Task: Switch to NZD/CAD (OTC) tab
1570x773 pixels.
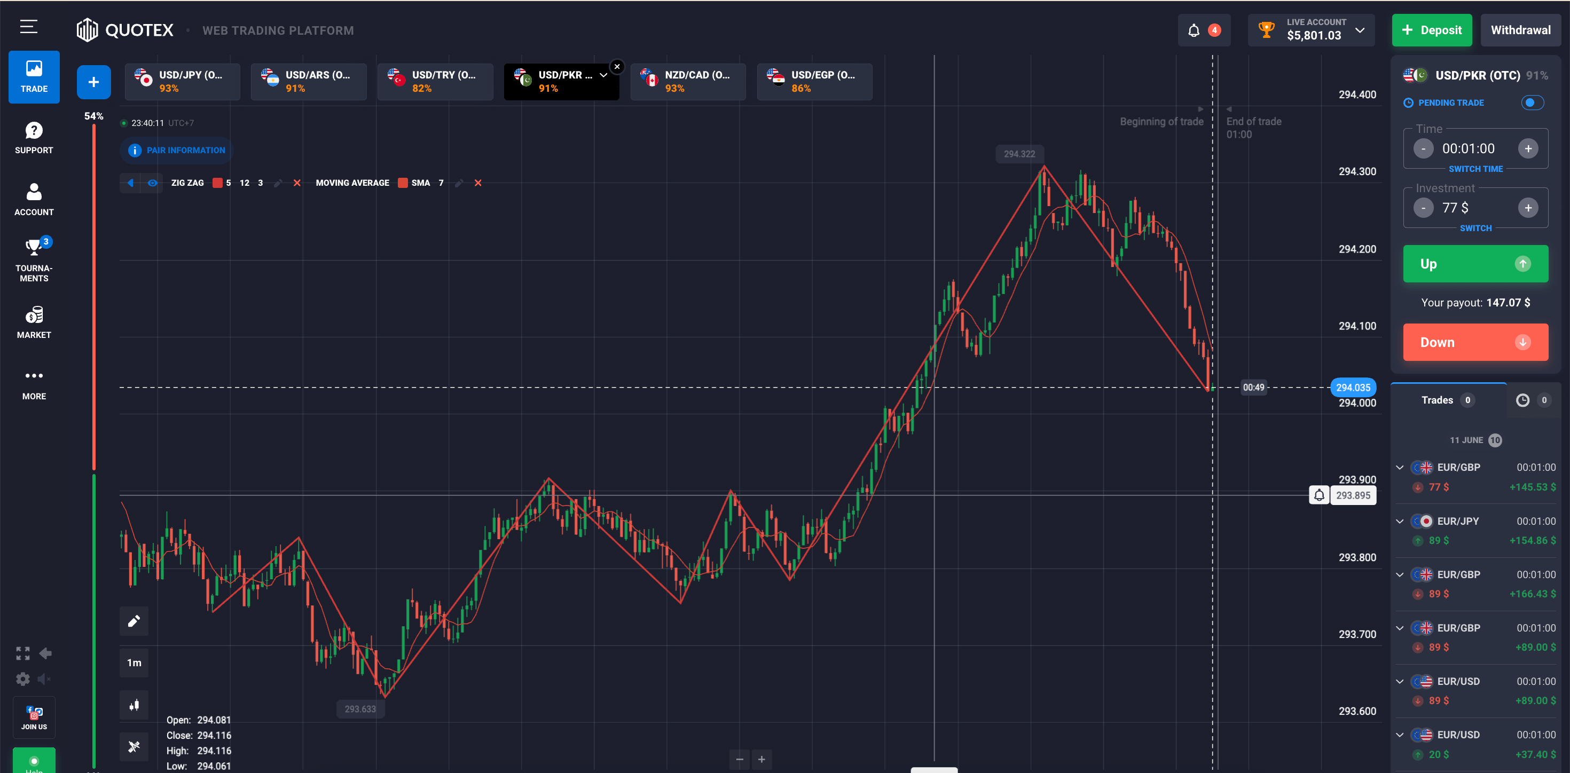Action: click(688, 82)
